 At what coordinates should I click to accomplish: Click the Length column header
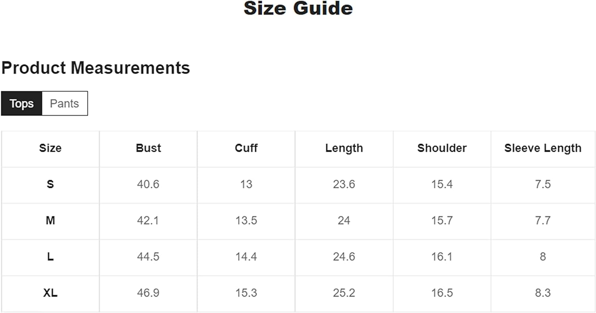click(344, 148)
